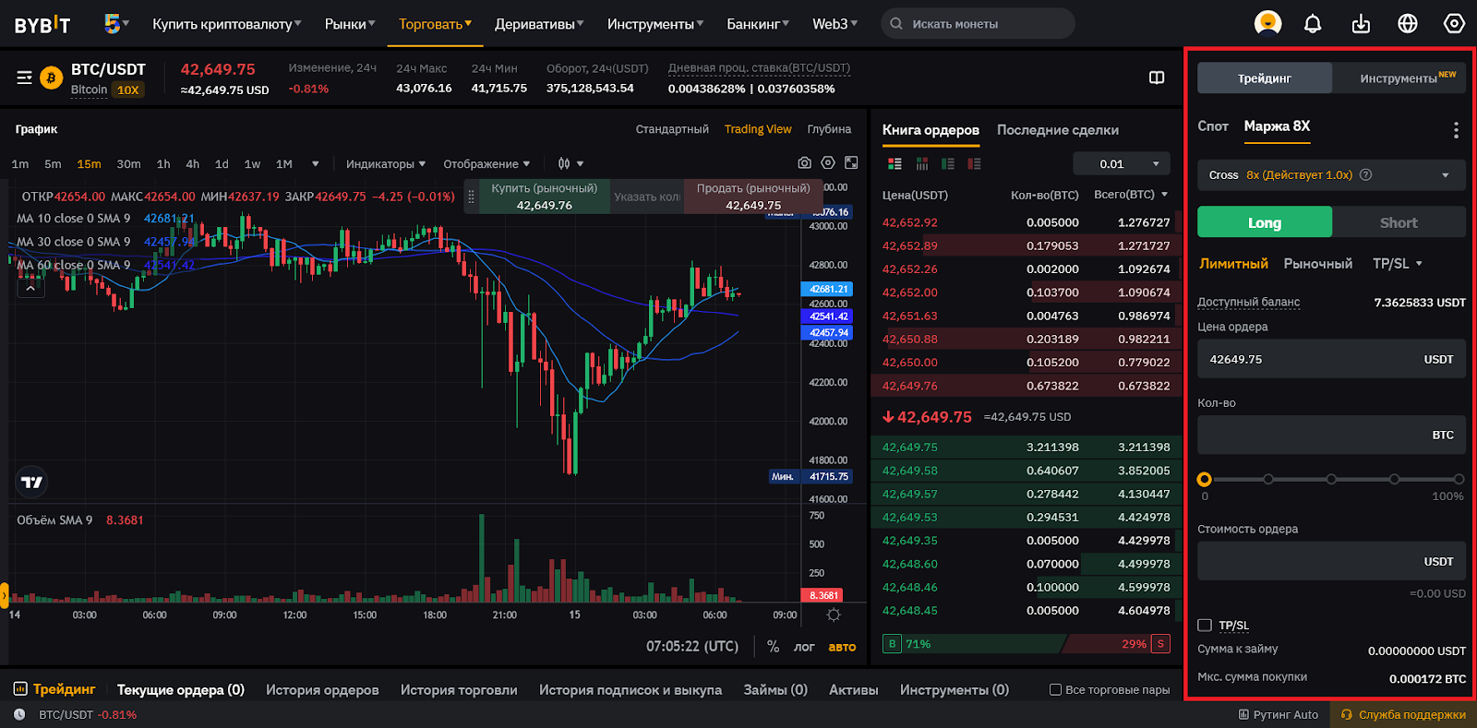Open the Рынки menu
This screenshot has width=1477, height=728.
tap(350, 24)
